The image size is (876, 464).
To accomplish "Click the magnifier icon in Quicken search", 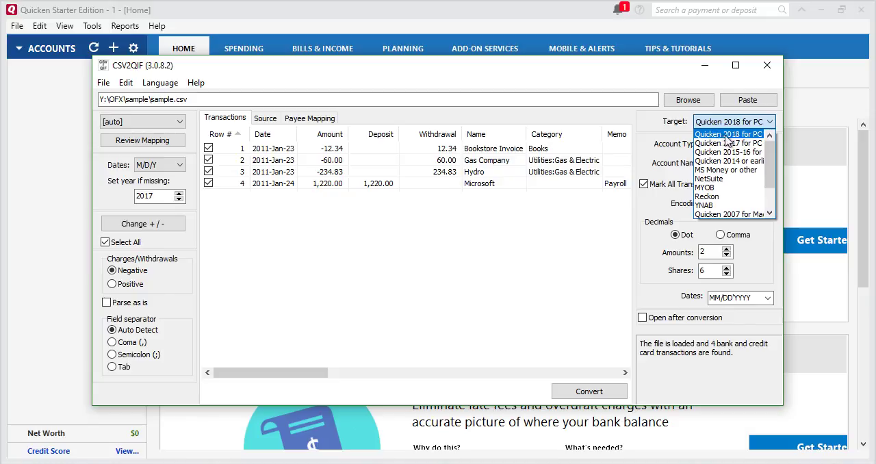I will (x=782, y=10).
